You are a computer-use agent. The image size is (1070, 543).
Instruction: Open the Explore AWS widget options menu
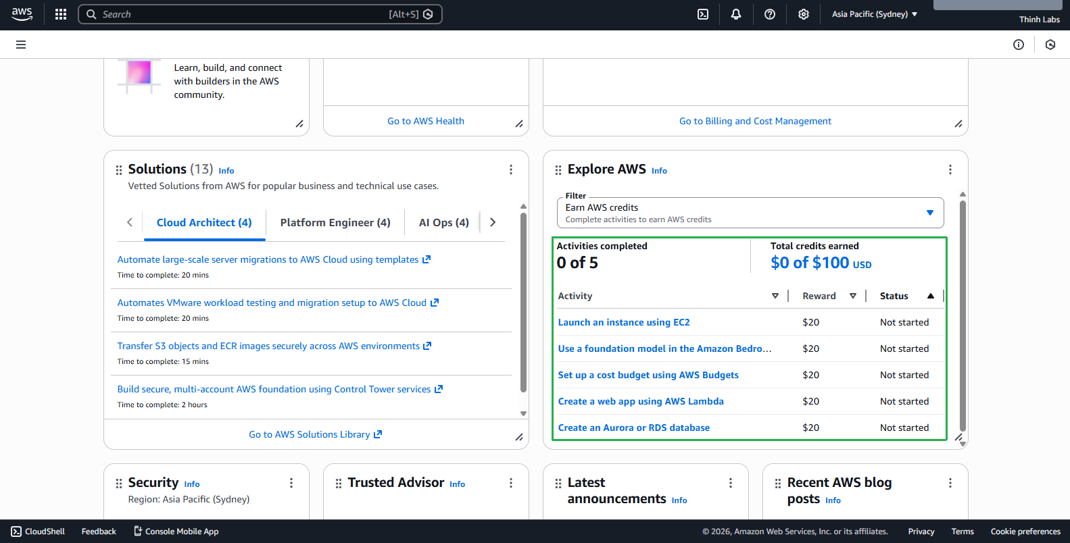coord(950,170)
